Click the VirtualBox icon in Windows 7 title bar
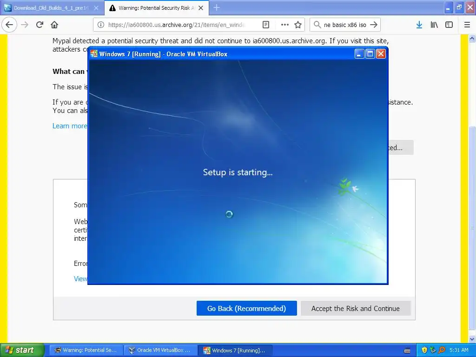This screenshot has height=357, width=476. click(94, 54)
